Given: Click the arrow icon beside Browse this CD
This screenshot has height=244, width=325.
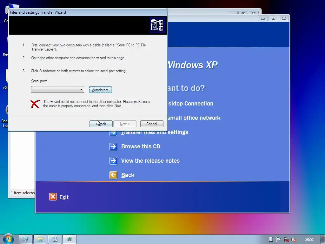Looking at the screenshot, I should point(113,146).
